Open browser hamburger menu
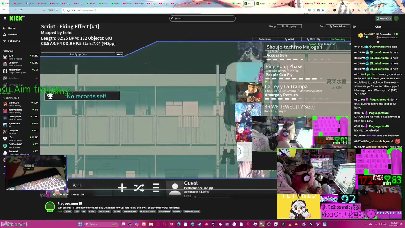Screen dimensions: 405x228 coord(401,10)
